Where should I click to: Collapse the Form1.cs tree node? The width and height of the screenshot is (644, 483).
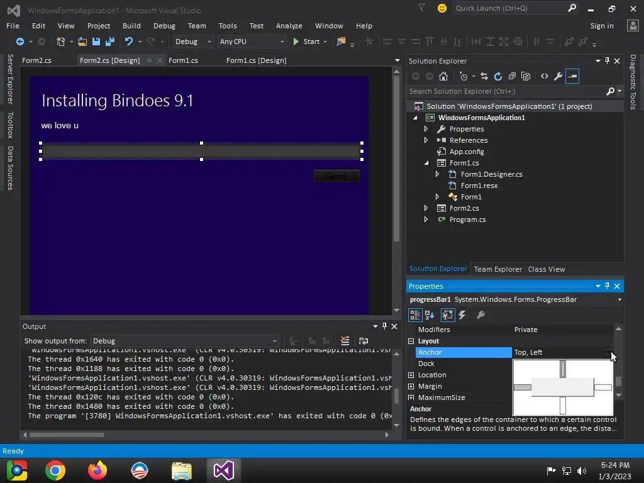point(426,163)
